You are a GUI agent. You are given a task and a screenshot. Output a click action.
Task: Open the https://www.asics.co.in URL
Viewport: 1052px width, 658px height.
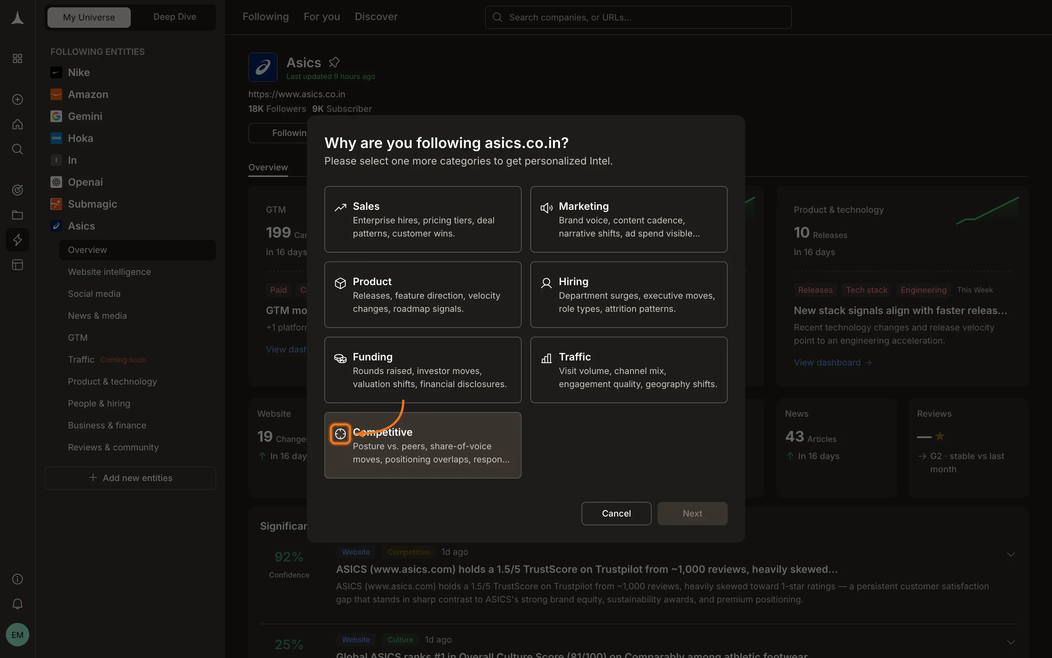297,94
